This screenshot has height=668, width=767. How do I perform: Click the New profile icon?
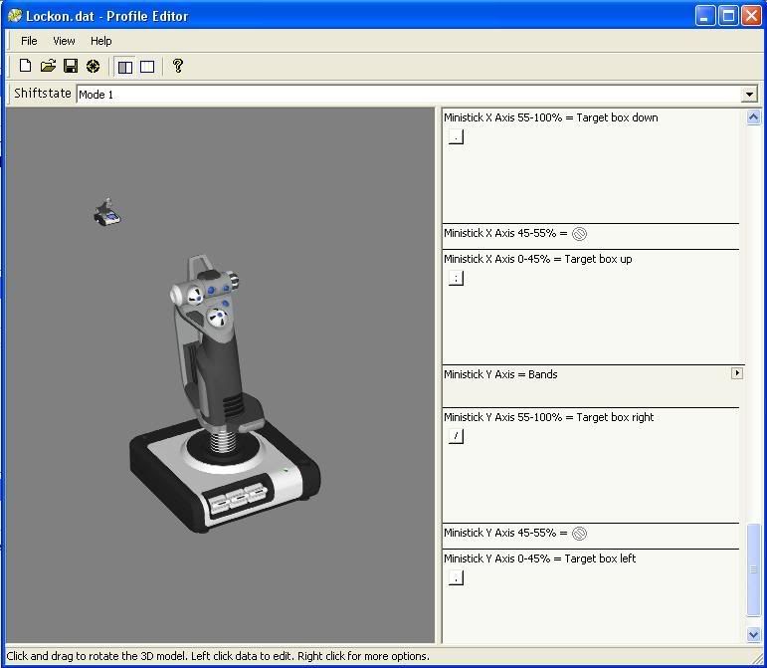click(26, 67)
